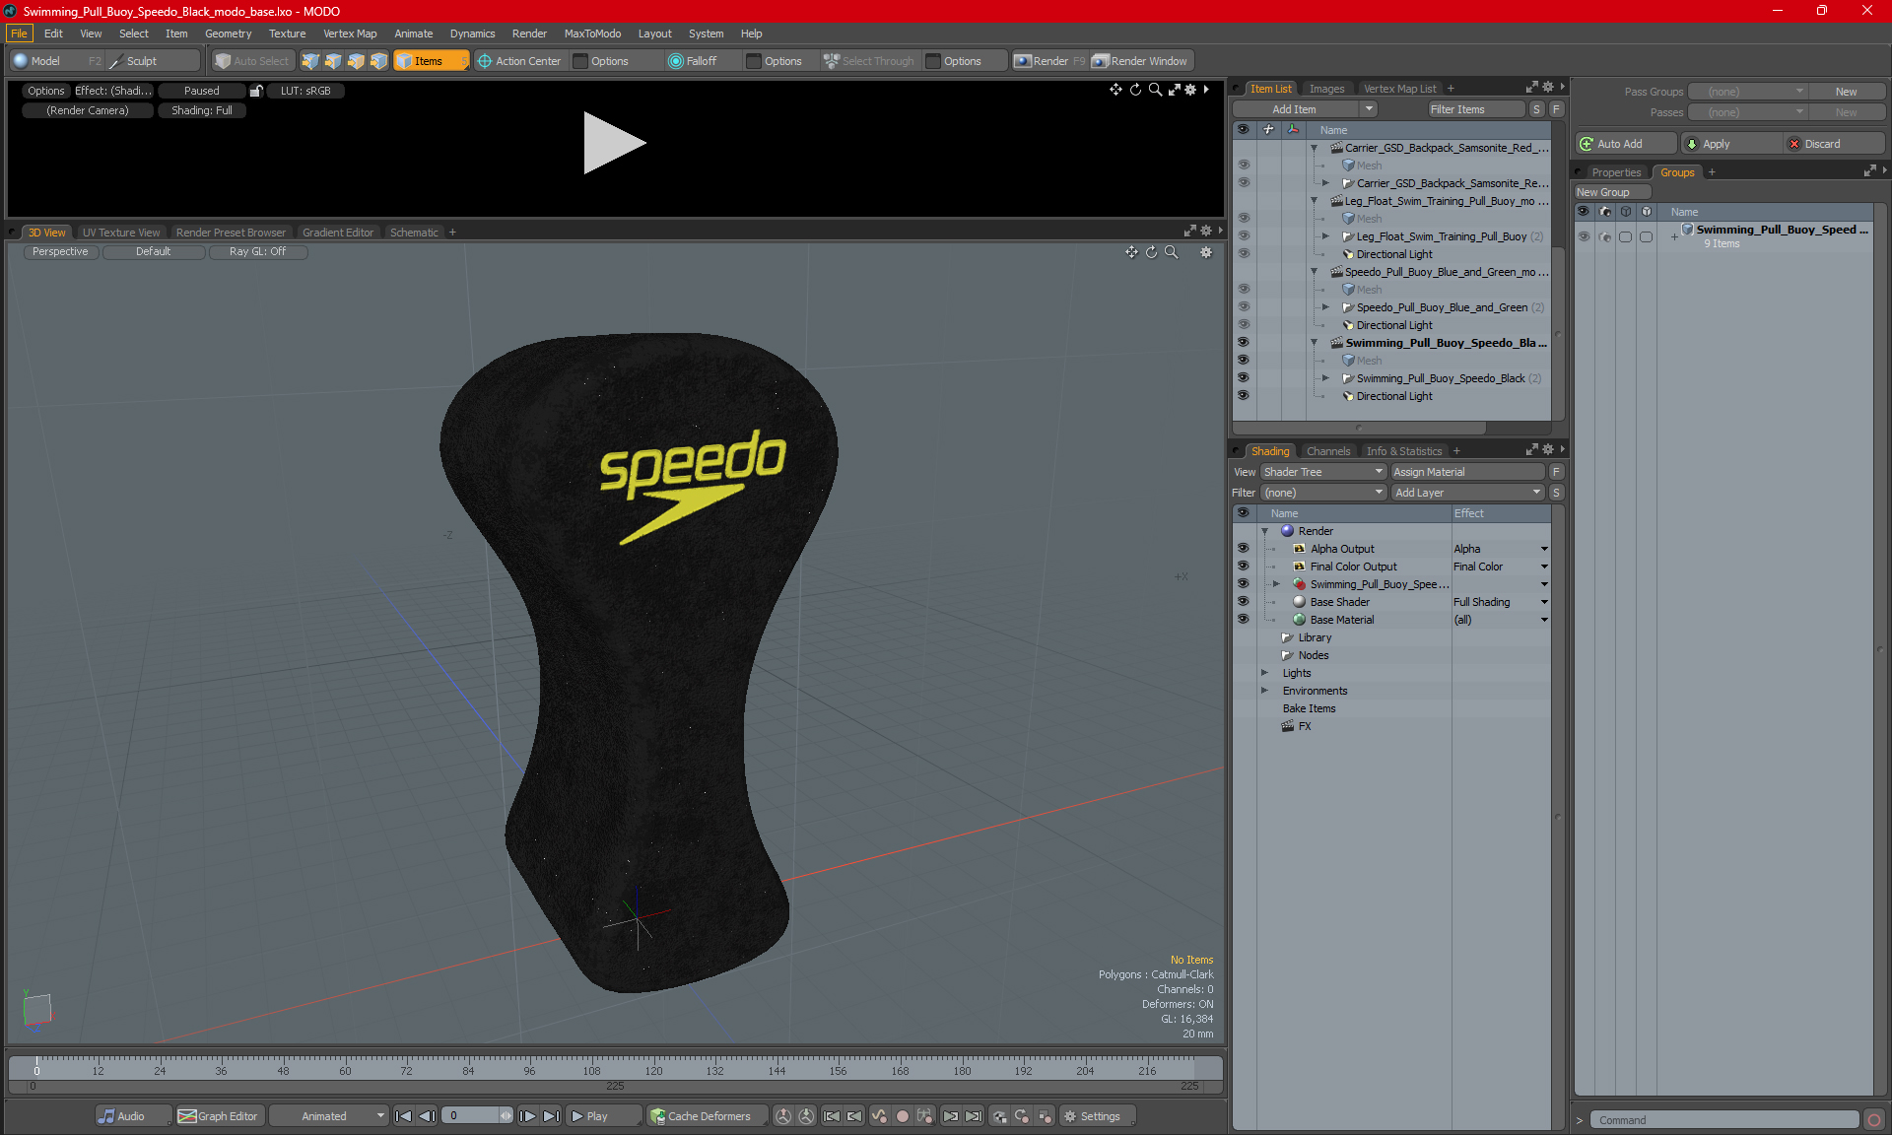Click the render preview pan move icon
The width and height of the screenshot is (1892, 1135).
[x=1115, y=90]
